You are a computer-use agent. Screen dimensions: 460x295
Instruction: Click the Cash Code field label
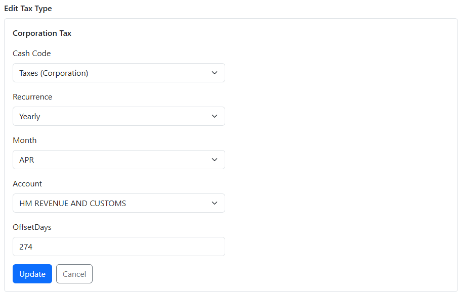(x=31, y=53)
